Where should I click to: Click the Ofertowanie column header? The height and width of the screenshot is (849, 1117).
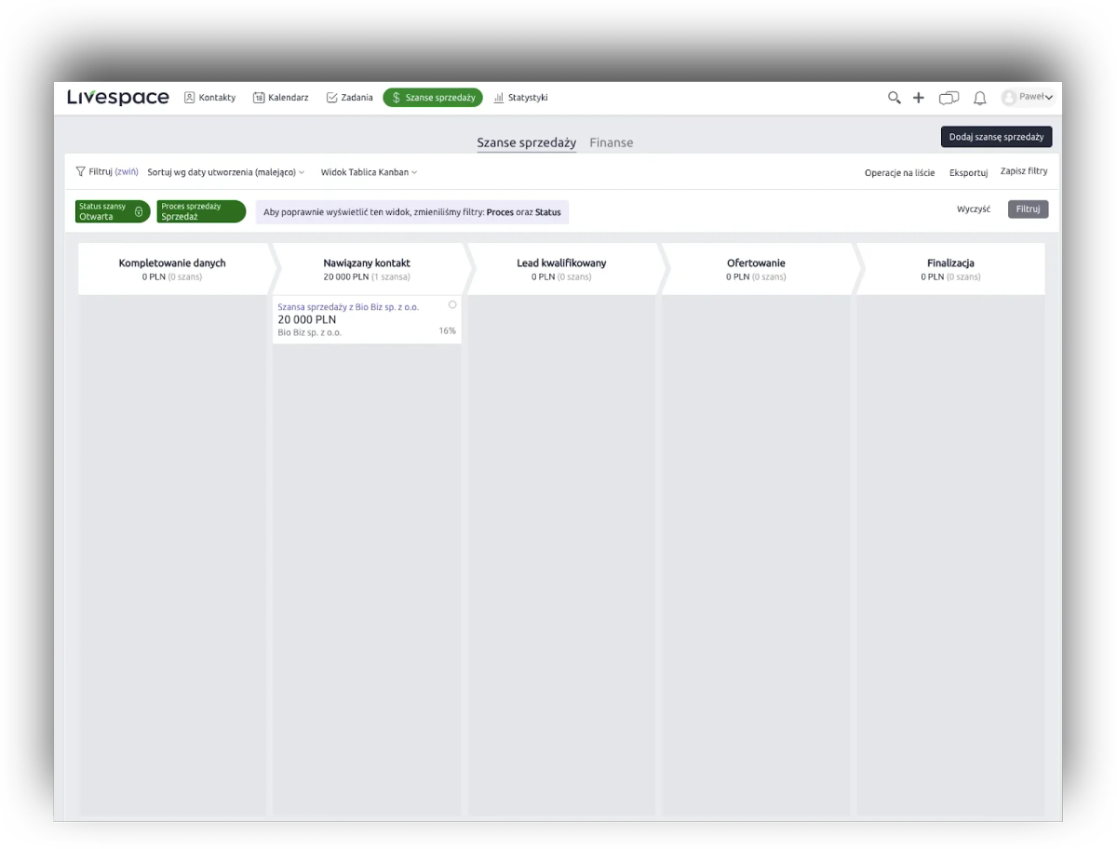[x=756, y=269]
